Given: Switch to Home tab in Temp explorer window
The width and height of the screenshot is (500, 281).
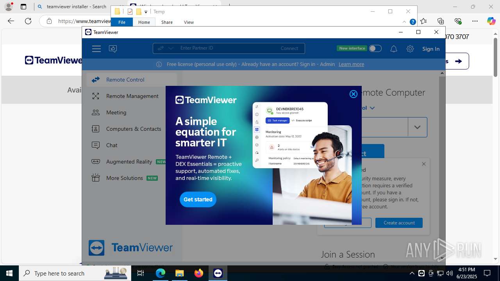Looking at the screenshot, I should pyautogui.click(x=144, y=22).
